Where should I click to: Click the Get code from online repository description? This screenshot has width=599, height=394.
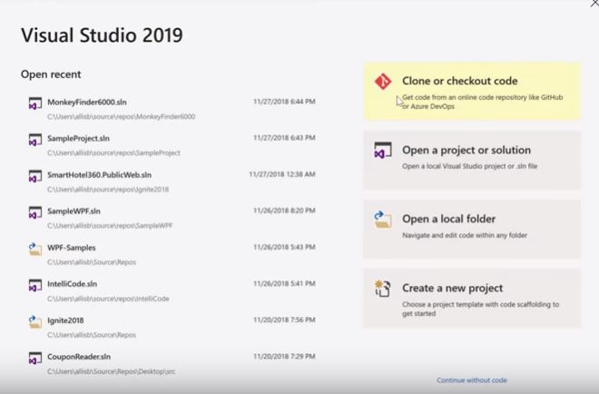tap(482, 102)
